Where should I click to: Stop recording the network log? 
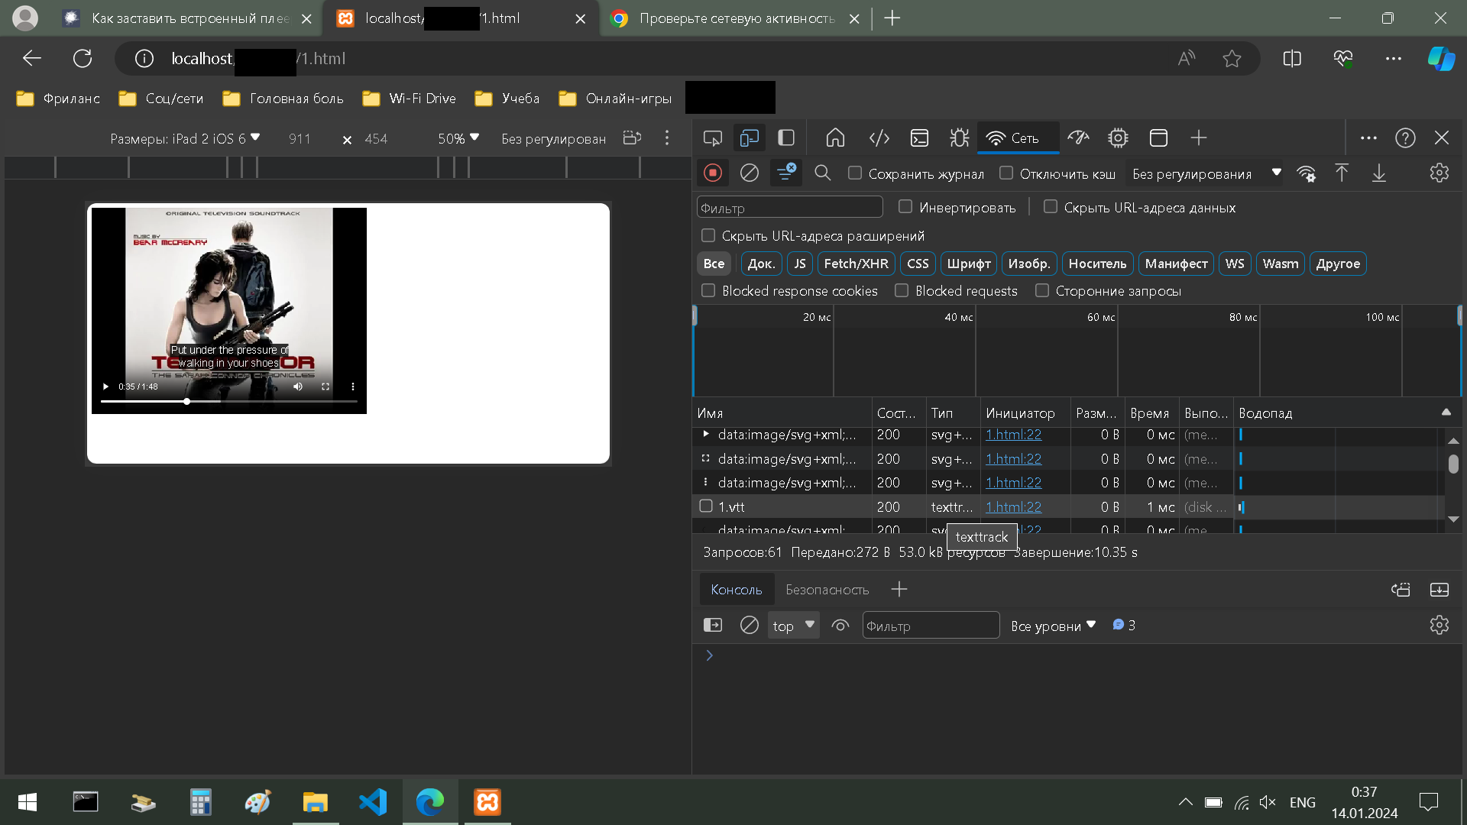713,173
